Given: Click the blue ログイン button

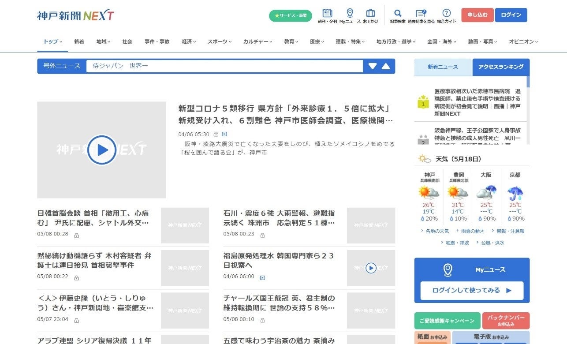Looking at the screenshot, I should point(511,15).
